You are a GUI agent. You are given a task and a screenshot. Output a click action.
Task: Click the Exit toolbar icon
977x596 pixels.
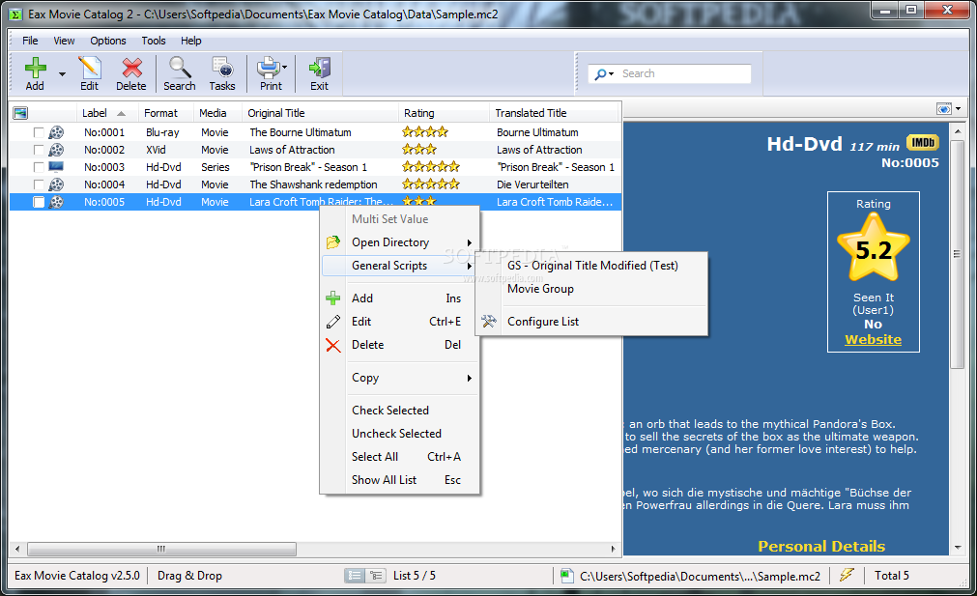320,68
